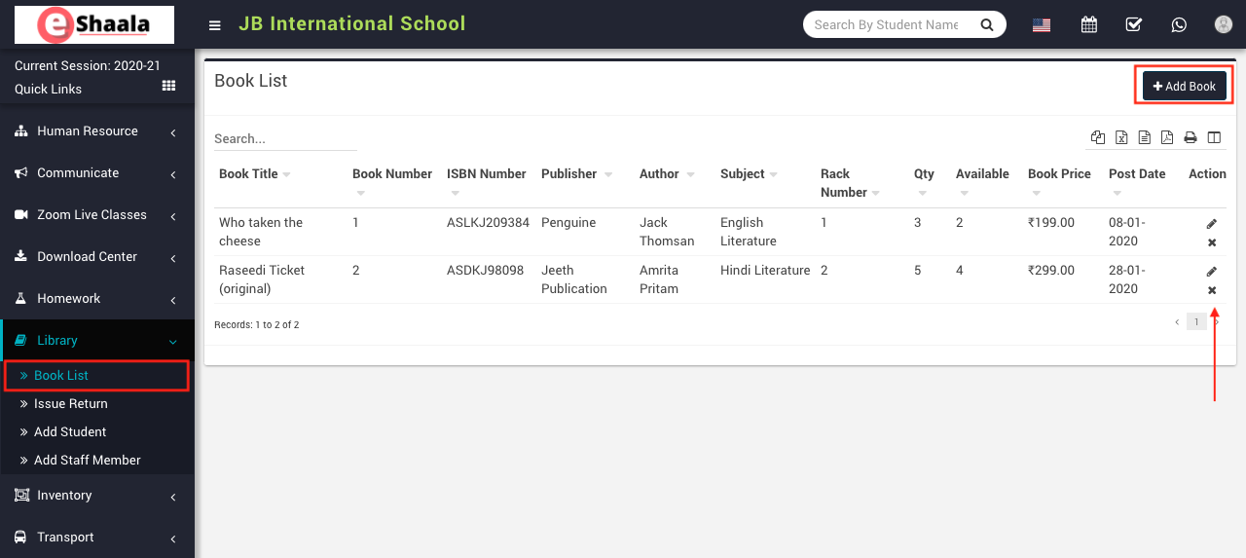Screen dimensions: 1246x558
Task: Toggle sidebar with hamburger menu
Action: tap(215, 25)
